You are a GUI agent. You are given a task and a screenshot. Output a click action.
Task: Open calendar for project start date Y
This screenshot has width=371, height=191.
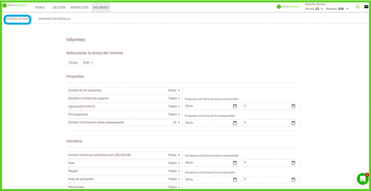pos(293,106)
